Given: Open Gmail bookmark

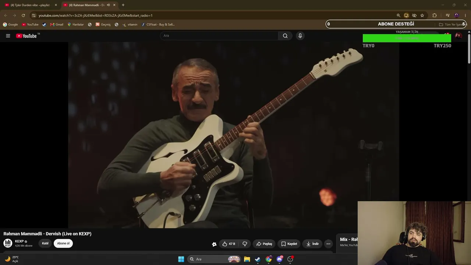Looking at the screenshot, I should pos(57,25).
